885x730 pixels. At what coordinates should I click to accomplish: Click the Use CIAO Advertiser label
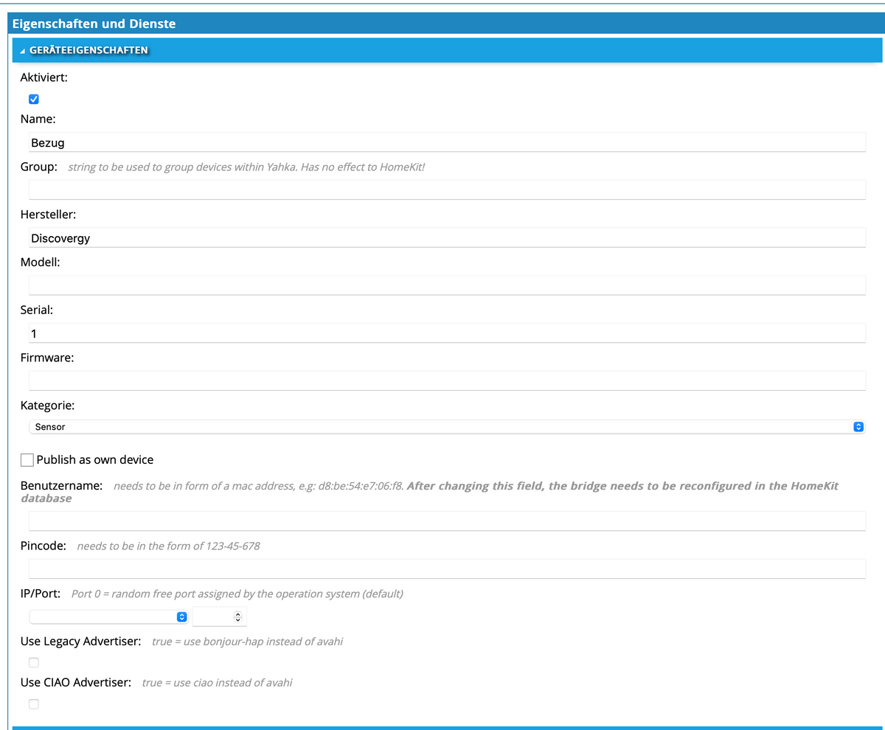(x=76, y=683)
